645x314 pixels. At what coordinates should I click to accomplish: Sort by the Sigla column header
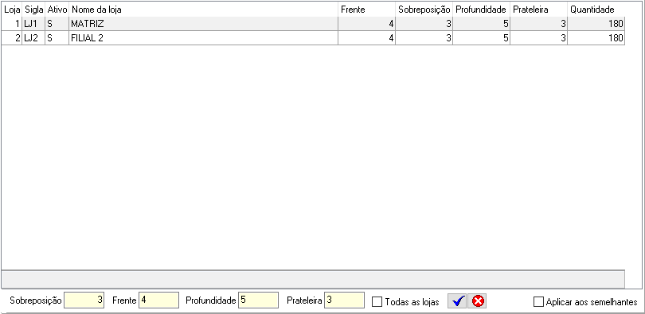click(x=33, y=9)
